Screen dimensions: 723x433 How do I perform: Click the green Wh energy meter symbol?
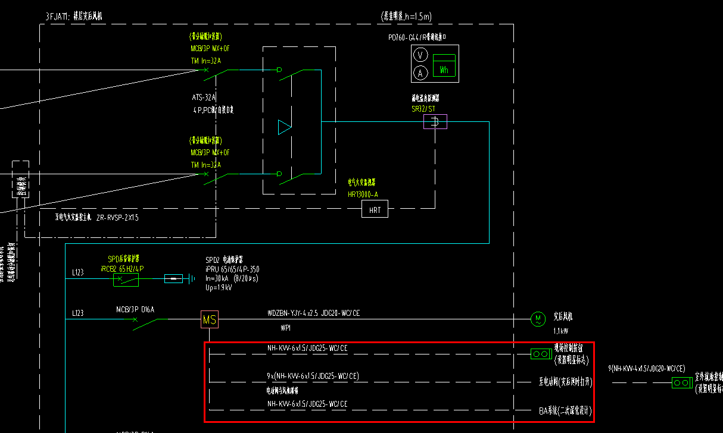444,65
